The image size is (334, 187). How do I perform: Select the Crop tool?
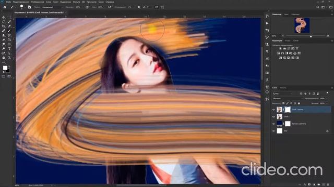coord(4,26)
